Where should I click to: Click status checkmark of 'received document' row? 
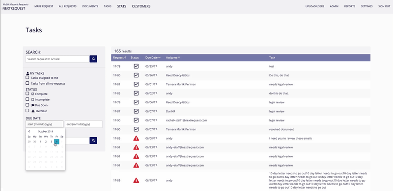(136, 129)
